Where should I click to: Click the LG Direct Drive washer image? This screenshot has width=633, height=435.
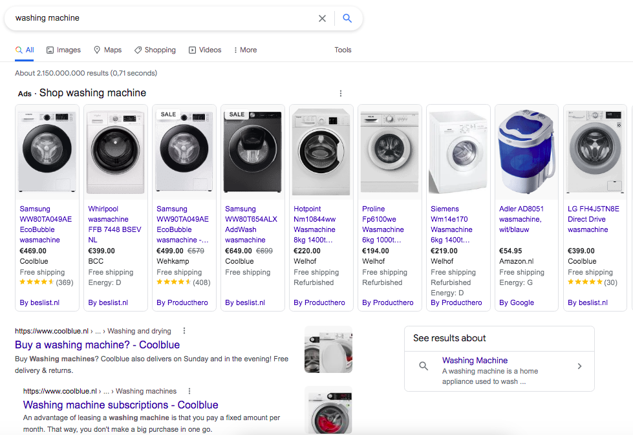tap(595, 152)
